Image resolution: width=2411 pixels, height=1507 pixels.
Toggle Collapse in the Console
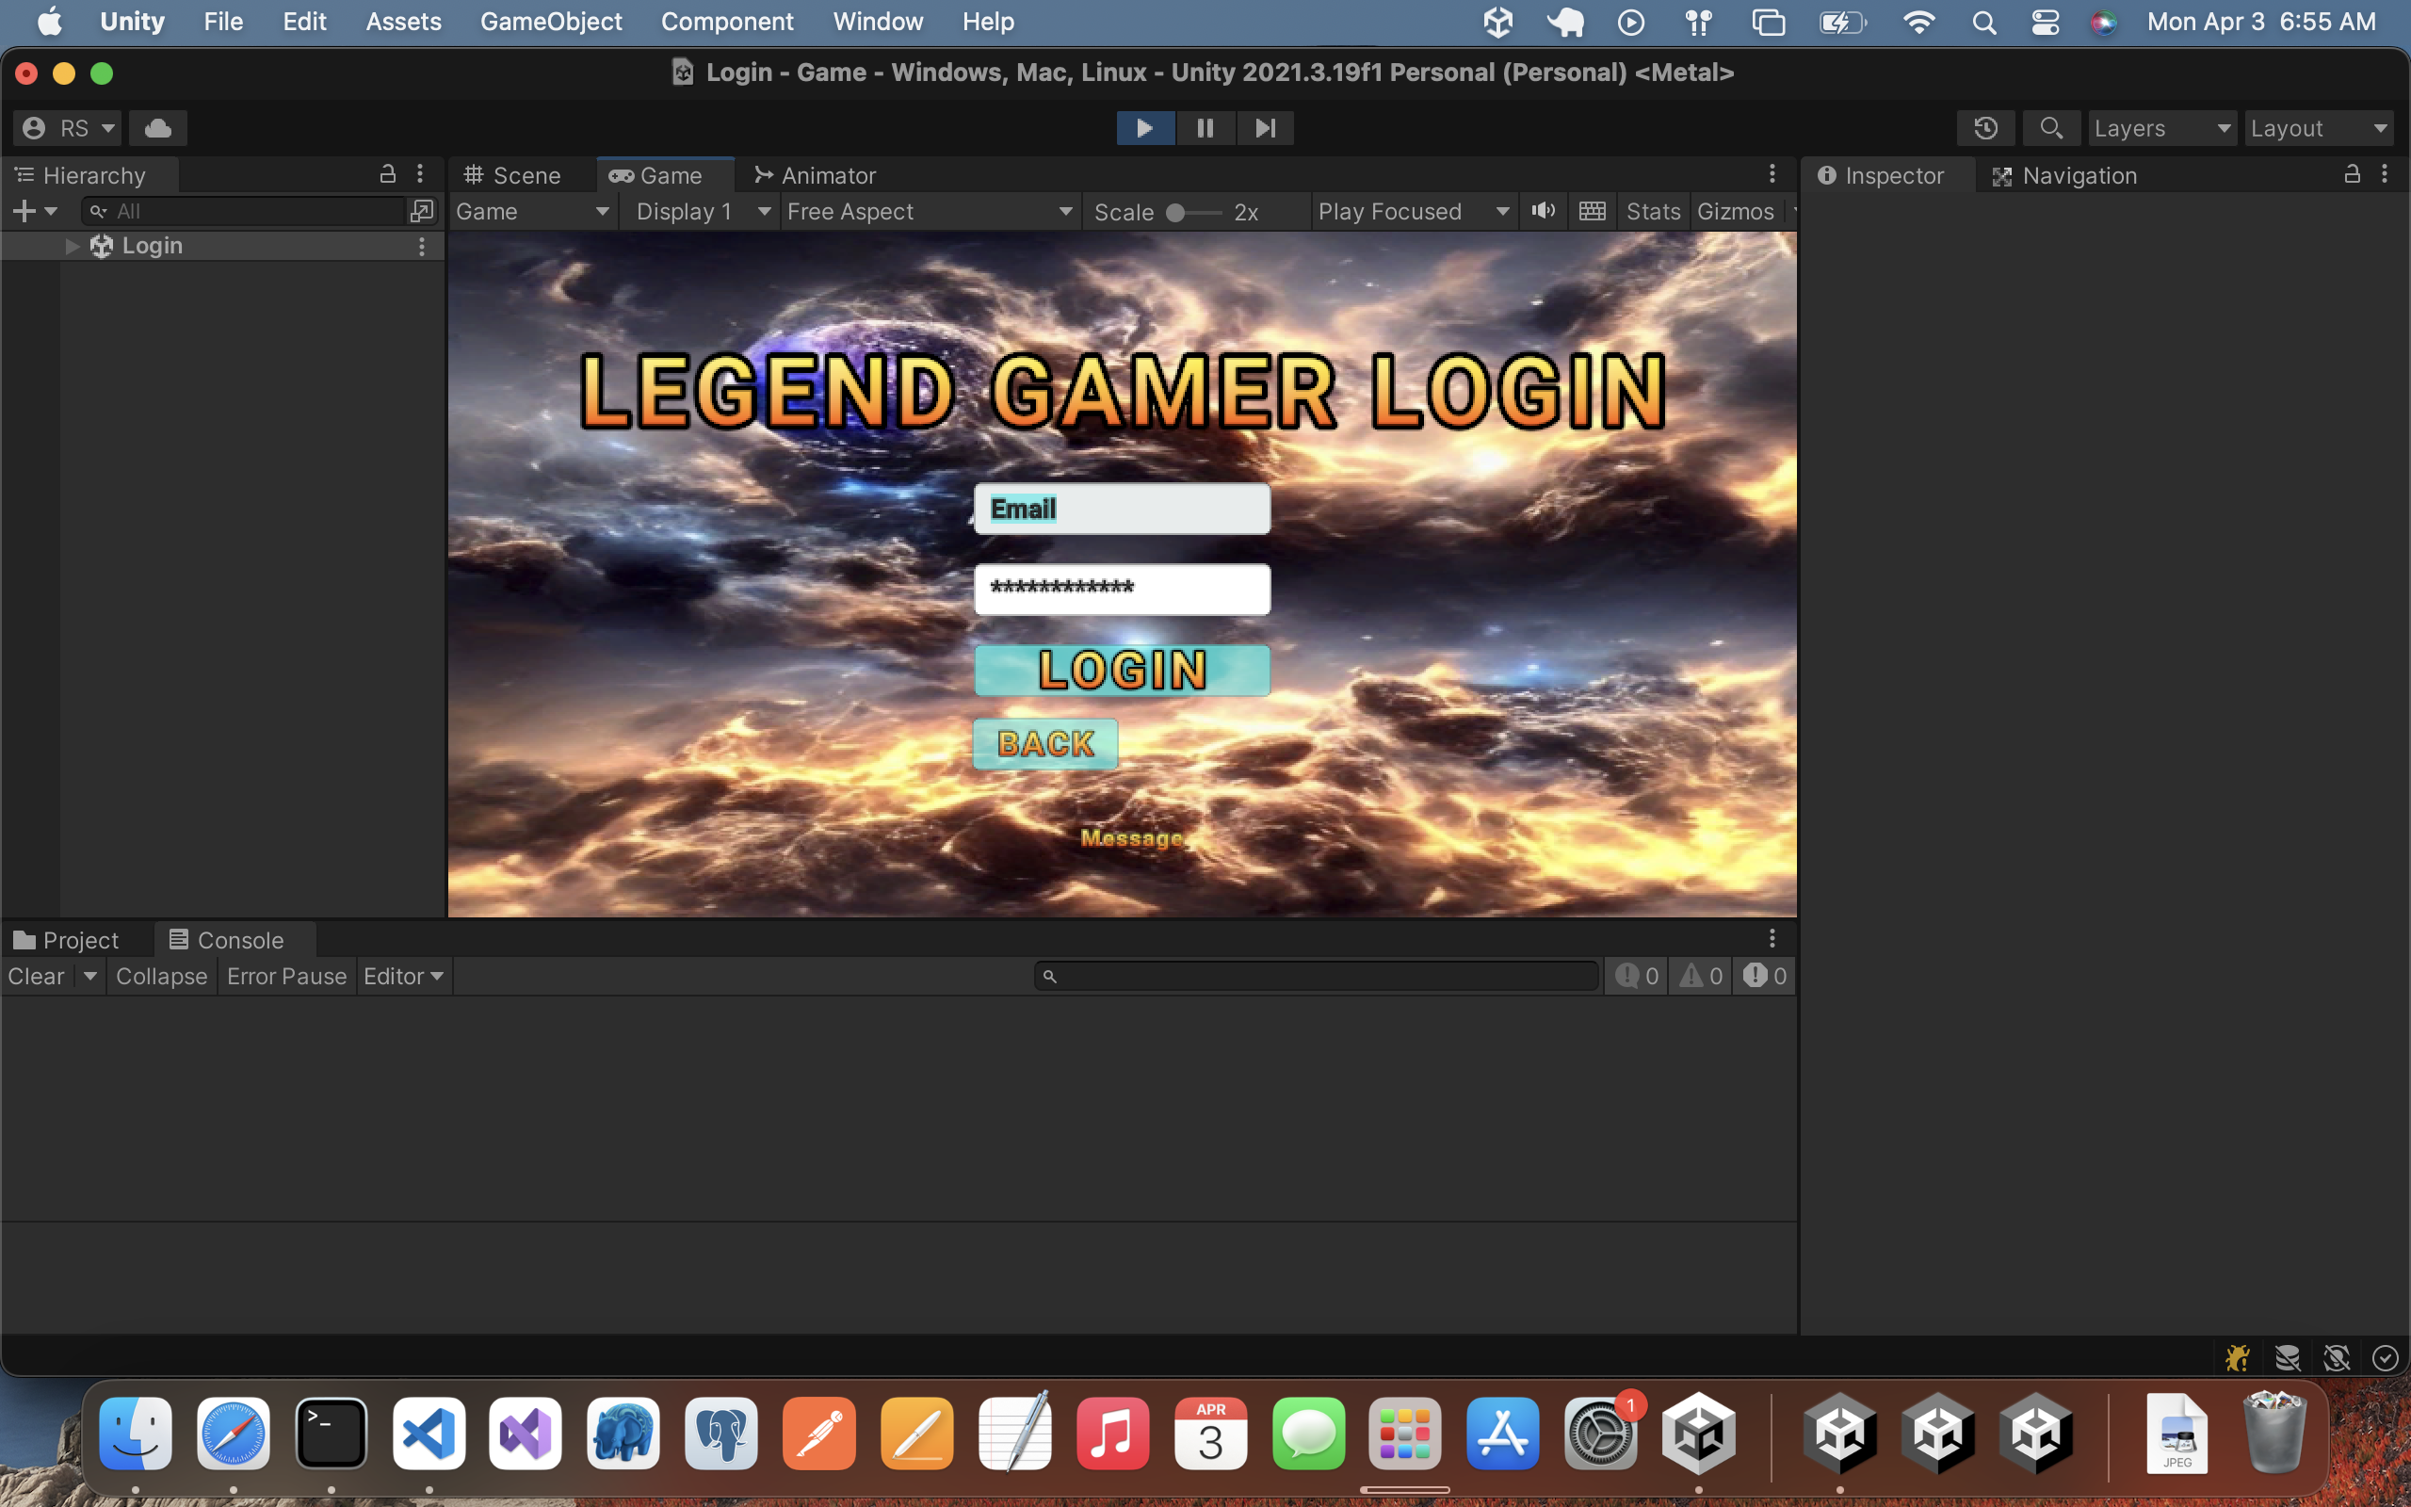161,976
